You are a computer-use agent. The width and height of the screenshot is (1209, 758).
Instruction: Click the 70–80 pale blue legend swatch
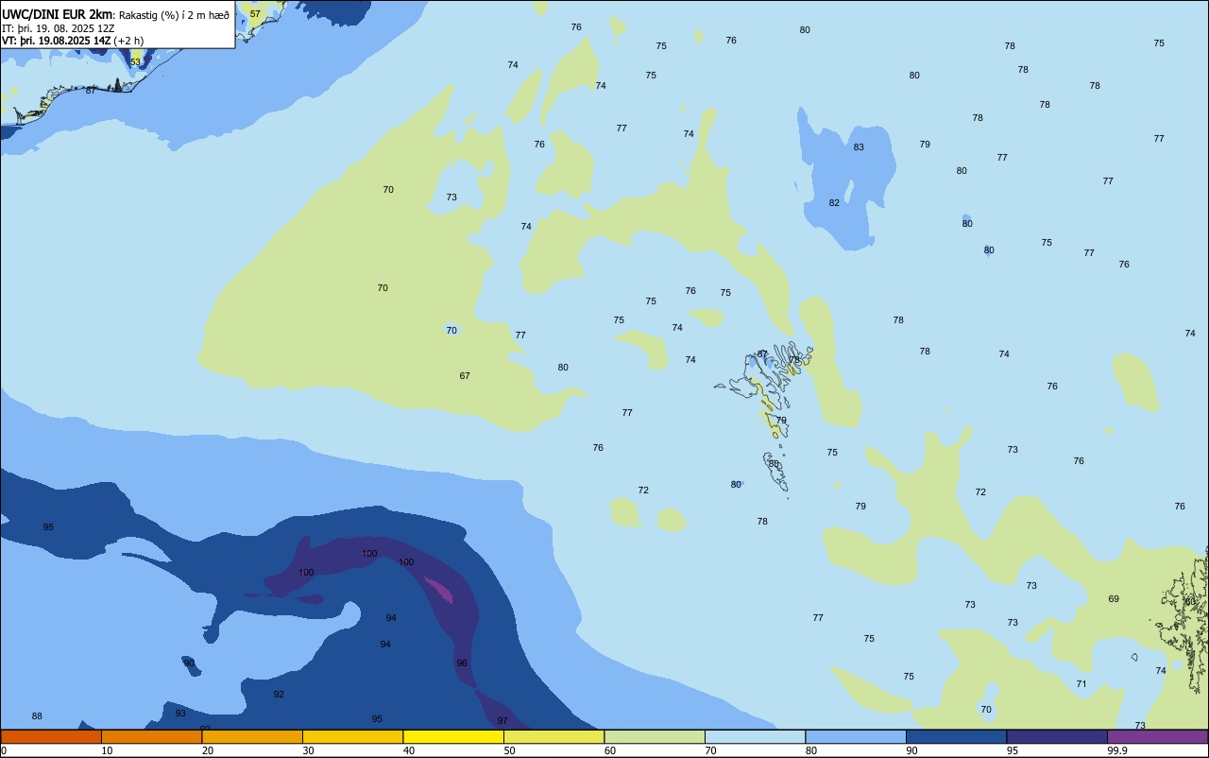[755, 736]
